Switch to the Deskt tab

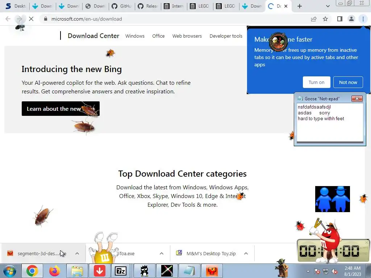[x=16, y=6]
